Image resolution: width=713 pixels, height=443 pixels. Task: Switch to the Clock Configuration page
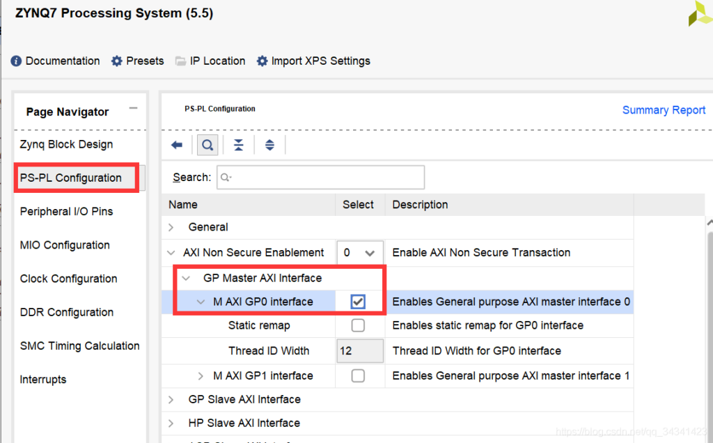pos(69,279)
